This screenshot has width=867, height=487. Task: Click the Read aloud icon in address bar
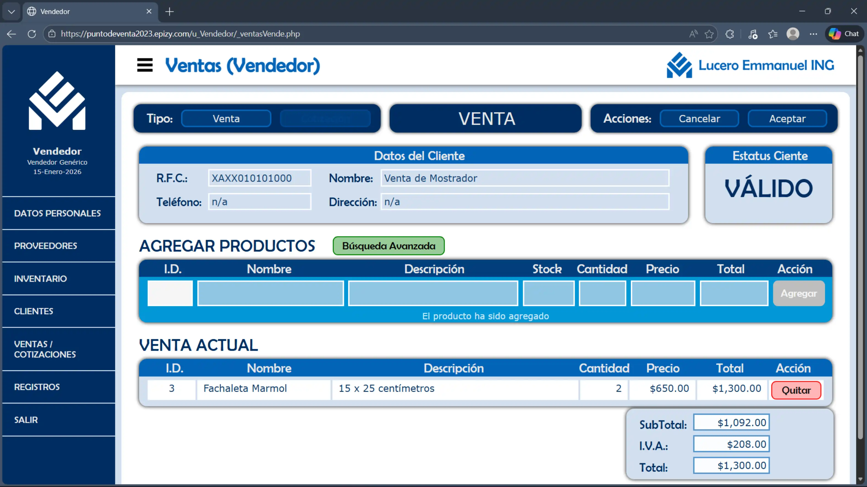tap(693, 34)
